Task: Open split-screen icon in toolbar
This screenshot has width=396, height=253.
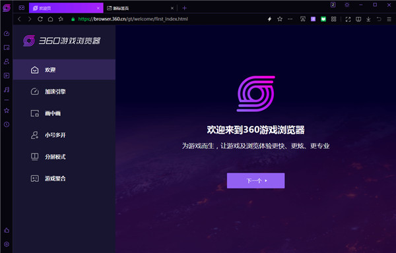Action: click(358, 19)
